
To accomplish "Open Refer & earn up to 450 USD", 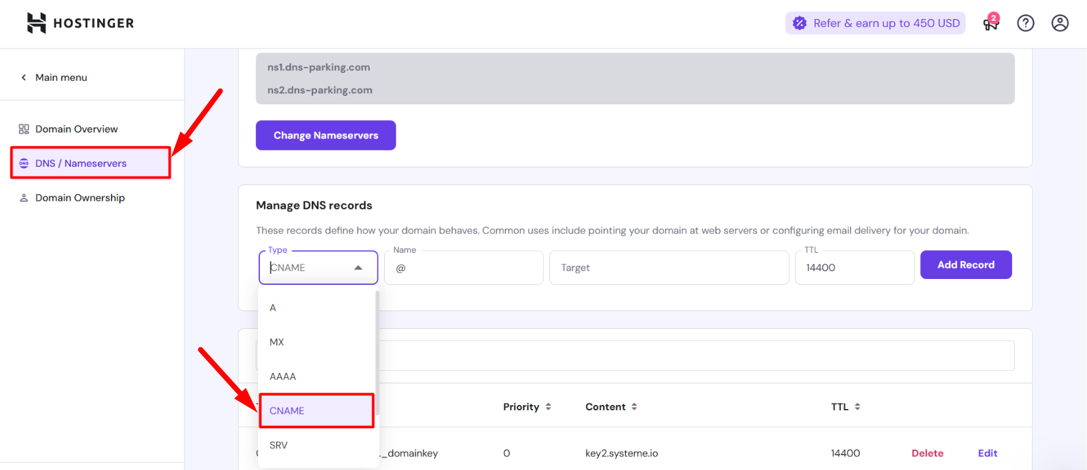I will (x=876, y=23).
